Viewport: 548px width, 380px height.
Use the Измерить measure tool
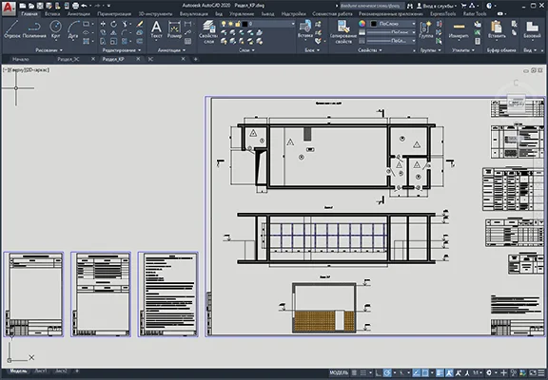tap(459, 29)
